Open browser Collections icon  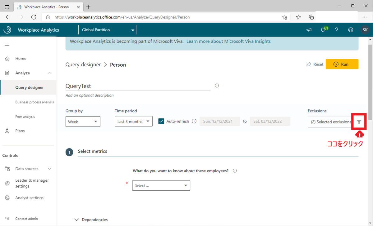click(311, 17)
